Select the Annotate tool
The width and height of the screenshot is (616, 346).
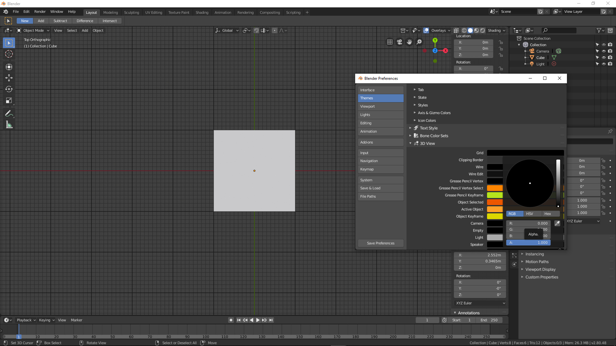[x=9, y=113]
